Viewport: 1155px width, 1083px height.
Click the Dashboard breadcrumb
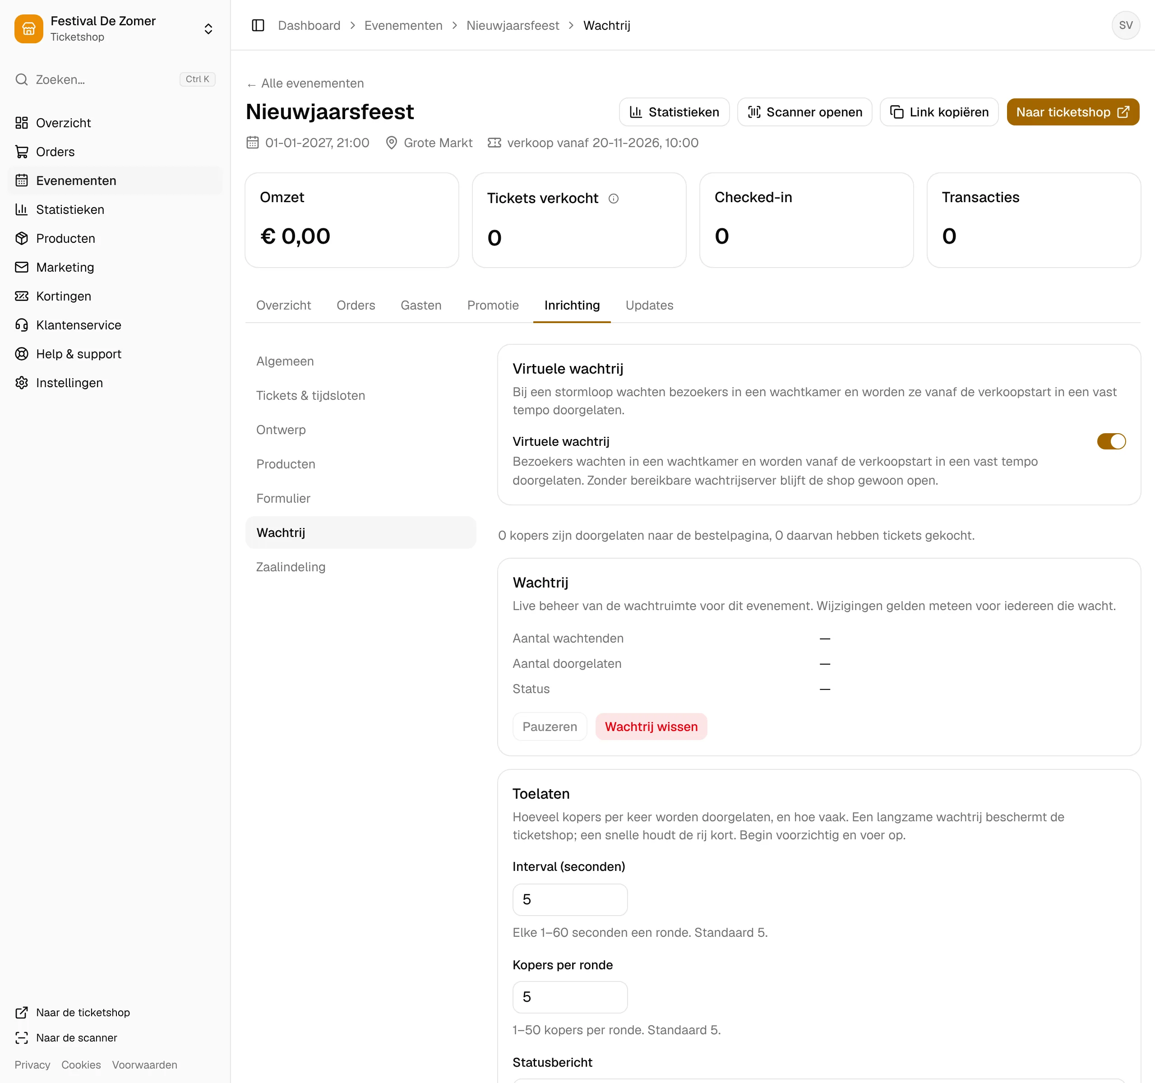click(x=309, y=26)
